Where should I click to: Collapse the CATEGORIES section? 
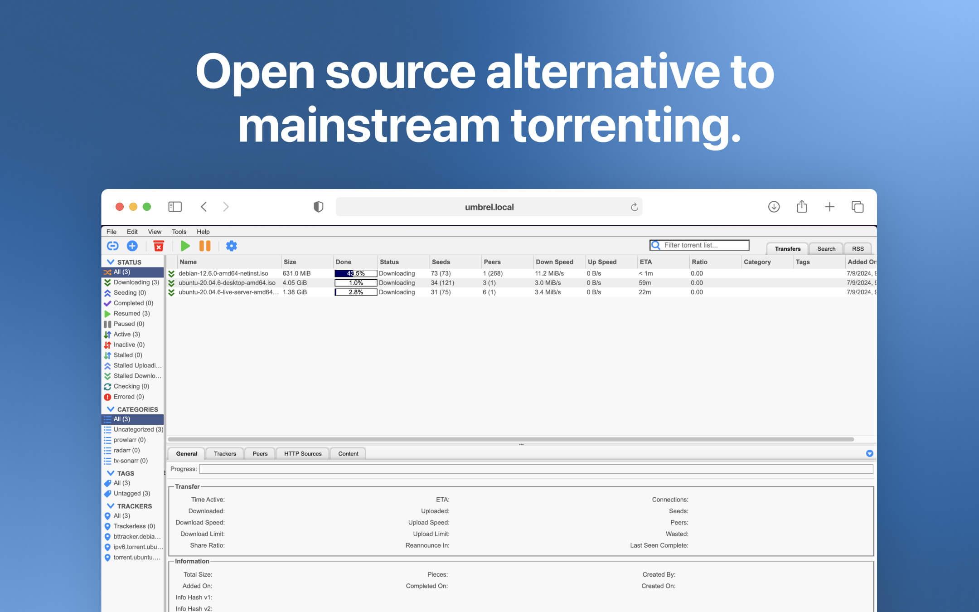tap(111, 409)
